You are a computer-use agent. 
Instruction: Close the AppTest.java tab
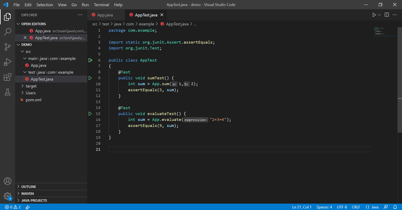162,15
